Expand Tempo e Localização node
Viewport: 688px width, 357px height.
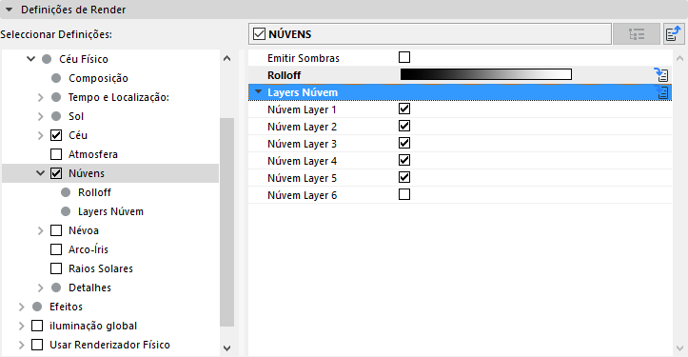click(x=40, y=97)
